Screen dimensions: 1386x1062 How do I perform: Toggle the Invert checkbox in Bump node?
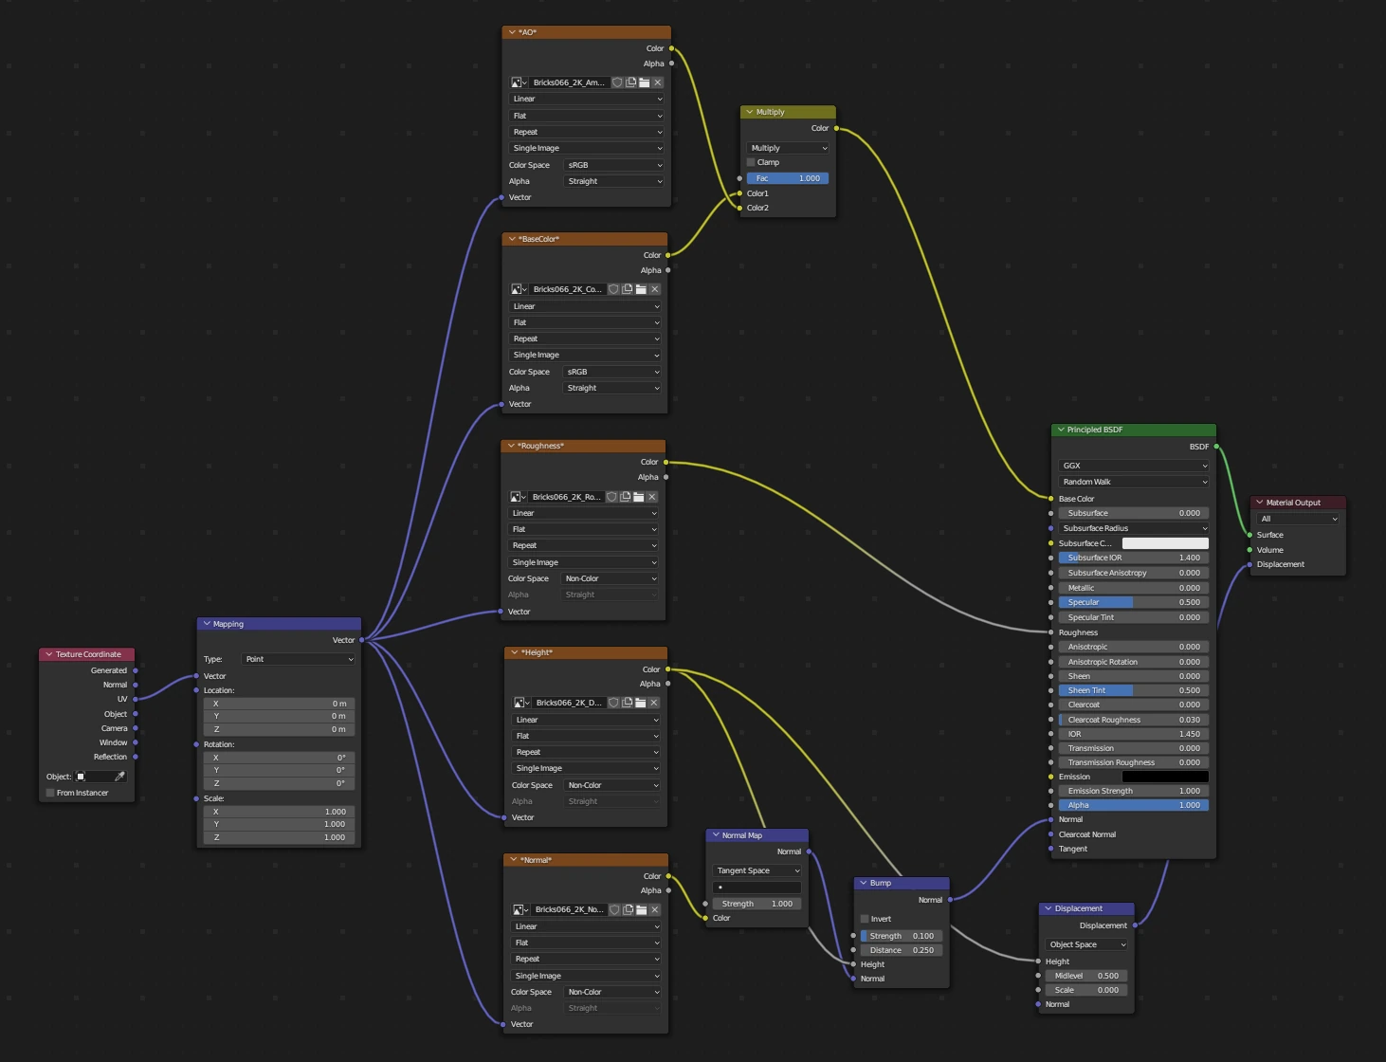coord(865,919)
